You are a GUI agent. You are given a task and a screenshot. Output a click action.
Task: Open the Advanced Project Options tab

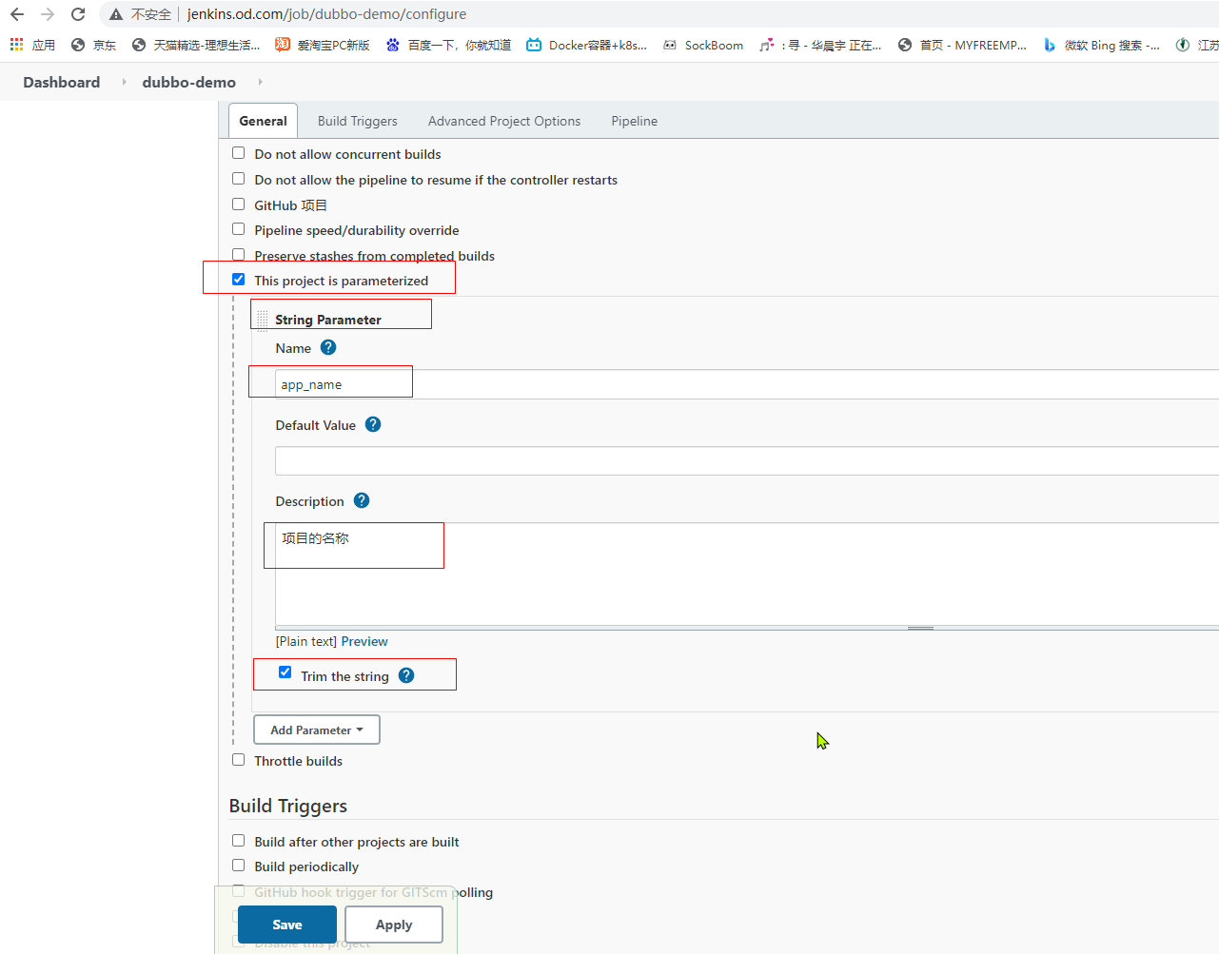(x=504, y=121)
